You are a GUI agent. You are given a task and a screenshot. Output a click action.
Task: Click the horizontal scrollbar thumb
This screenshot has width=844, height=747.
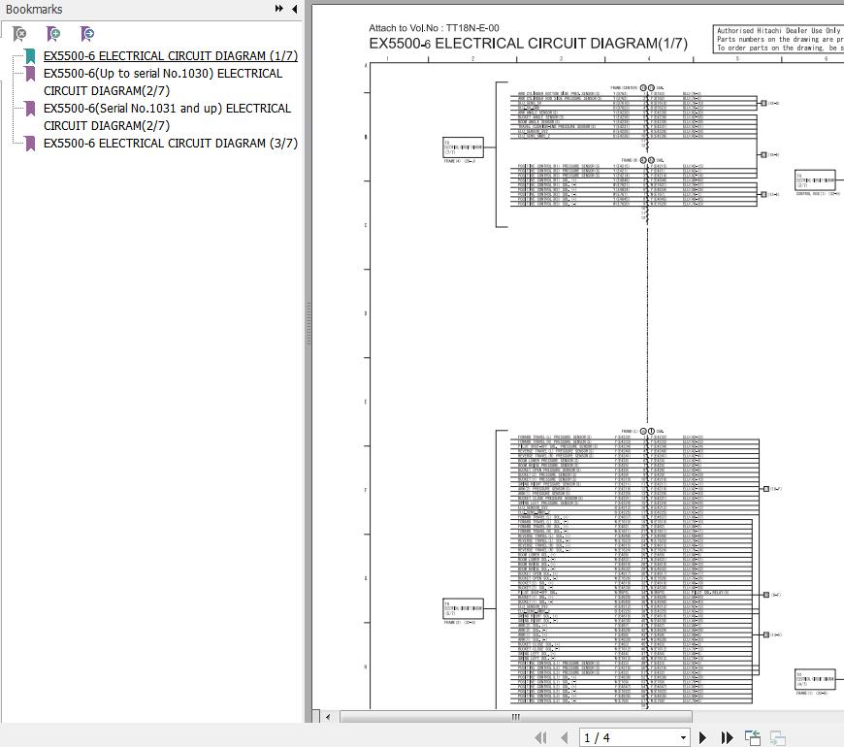click(515, 717)
